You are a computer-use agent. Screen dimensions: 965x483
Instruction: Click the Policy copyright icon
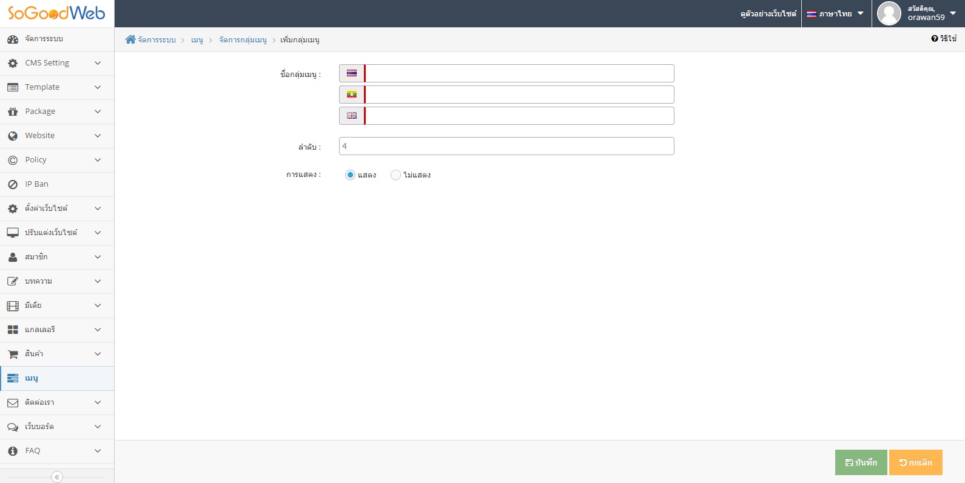13,160
